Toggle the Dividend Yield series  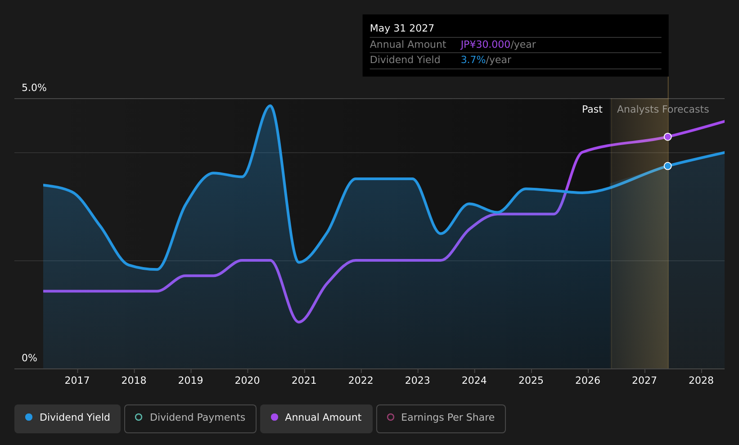coord(68,419)
